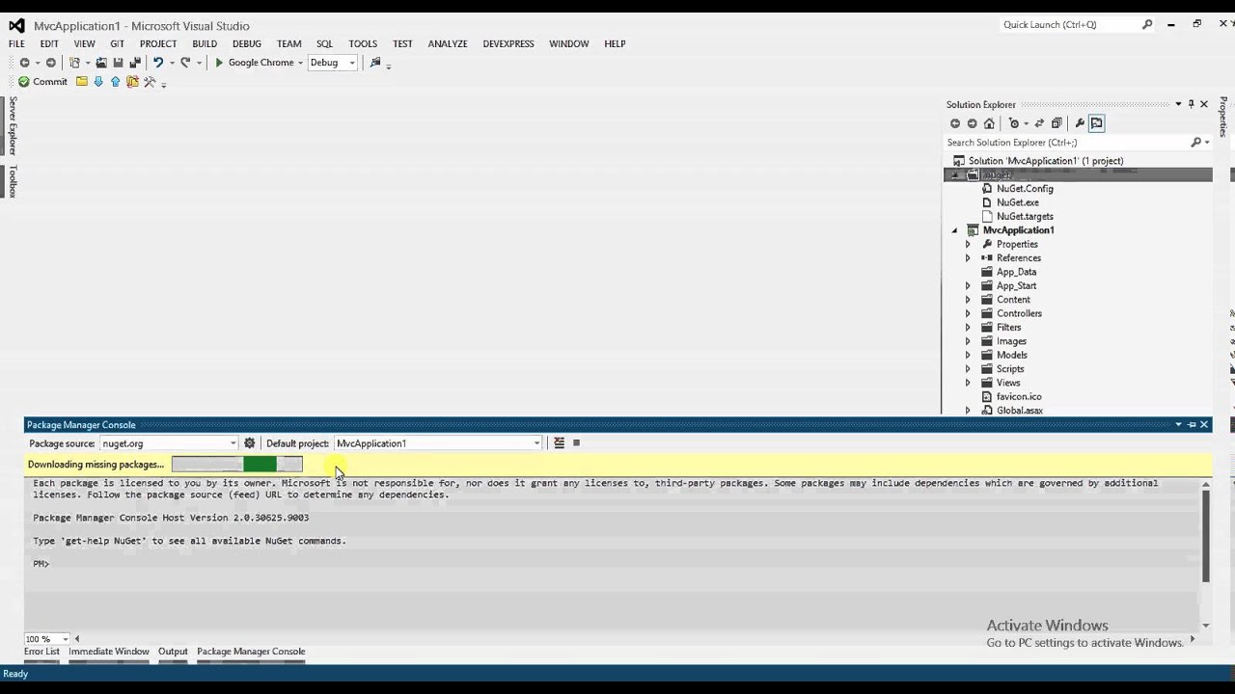The image size is (1235, 694).
Task: Click Solution Explorer Forward arrow icon
Action: (x=972, y=123)
